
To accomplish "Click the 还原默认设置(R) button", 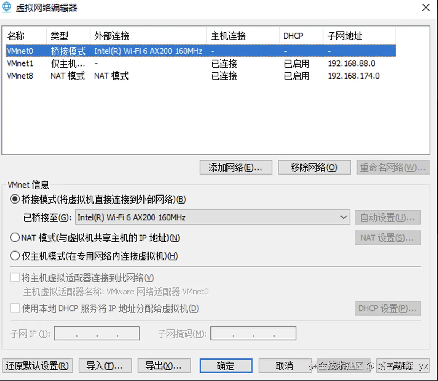I will click(x=38, y=366).
